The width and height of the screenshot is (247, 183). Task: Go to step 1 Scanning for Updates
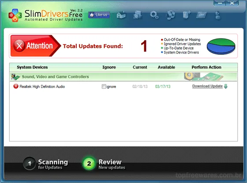(x=46, y=164)
